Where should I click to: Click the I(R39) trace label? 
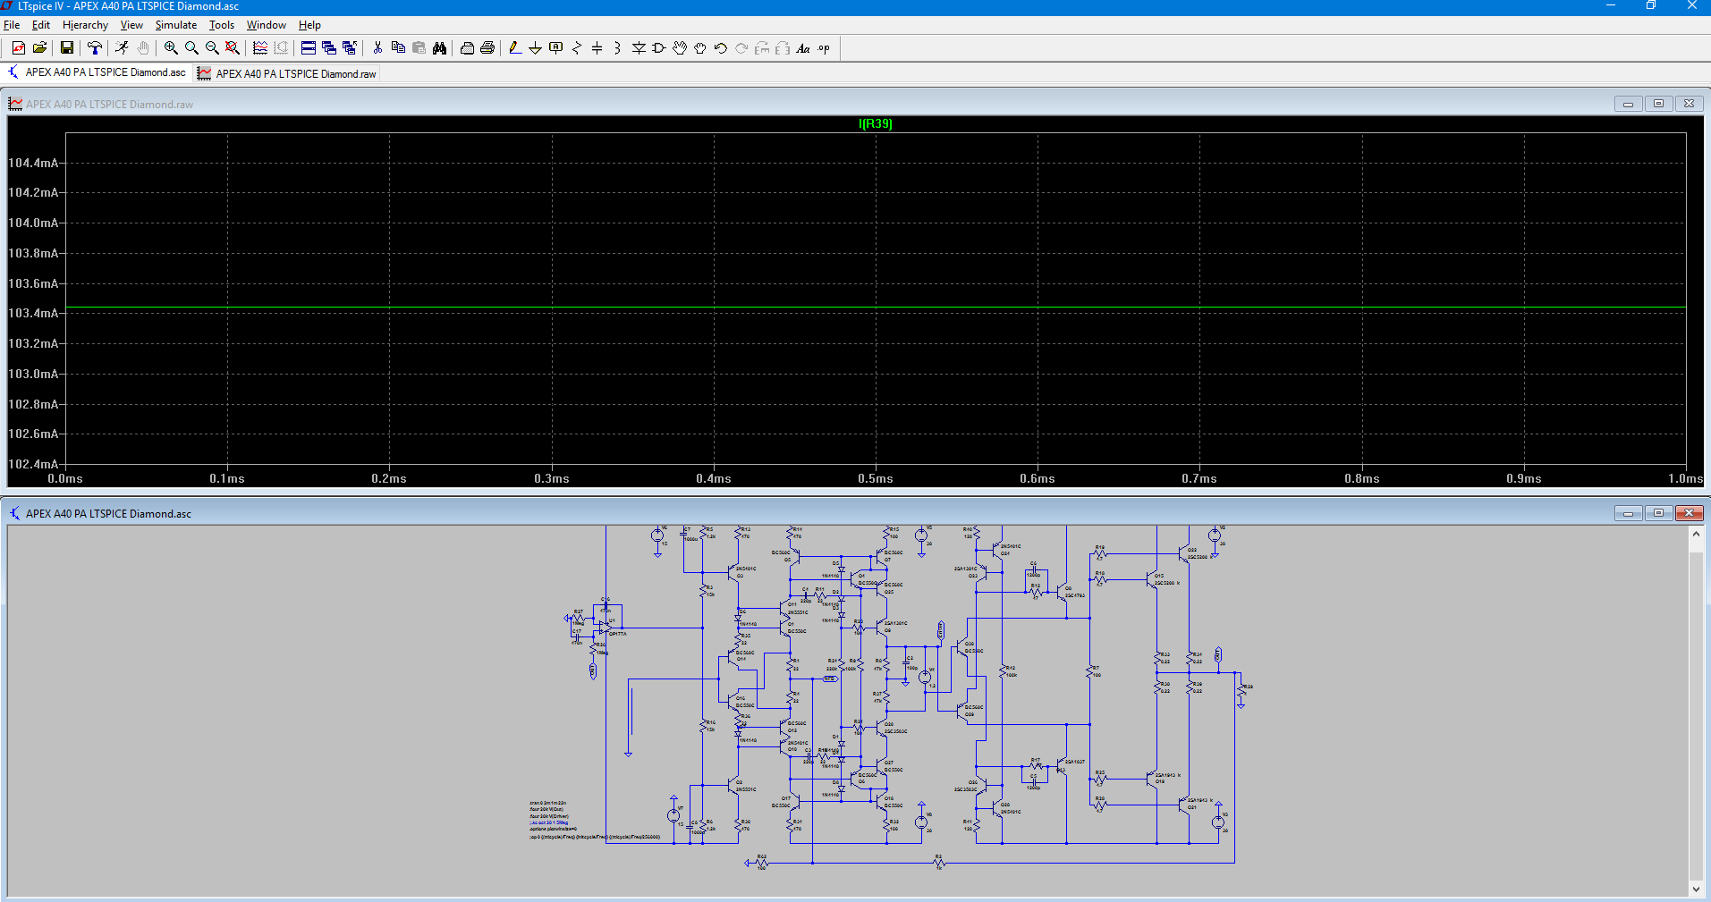pos(875,124)
